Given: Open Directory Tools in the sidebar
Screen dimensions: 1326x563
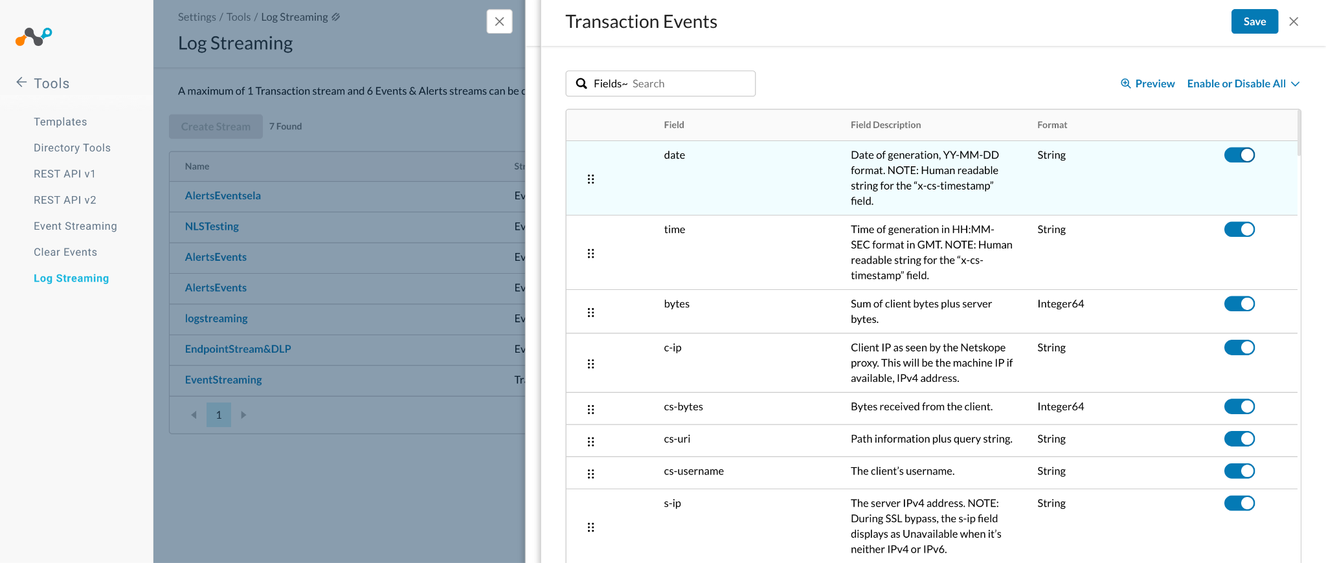Looking at the screenshot, I should pos(72,148).
